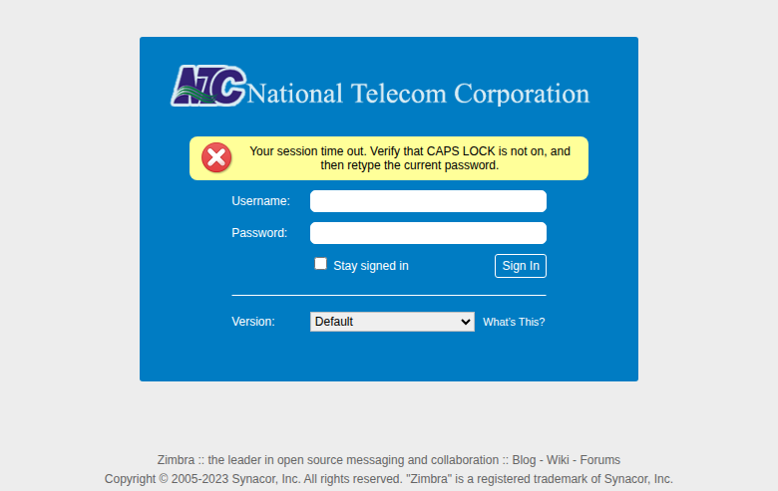The width and height of the screenshot is (778, 491).
Task: Open the Wiki link in footer
Action: [558, 460]
